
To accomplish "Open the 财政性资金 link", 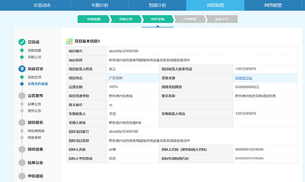I will tap(244, 78).
